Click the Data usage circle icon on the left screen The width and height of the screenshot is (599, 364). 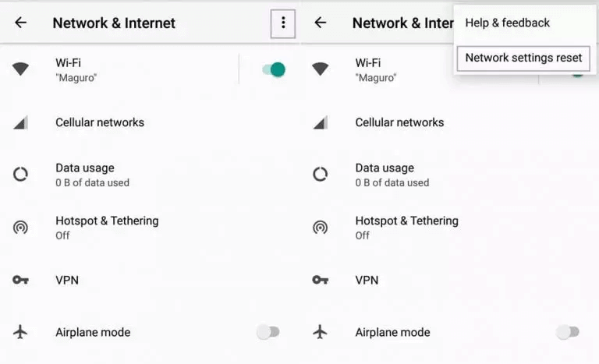(21, 175)
